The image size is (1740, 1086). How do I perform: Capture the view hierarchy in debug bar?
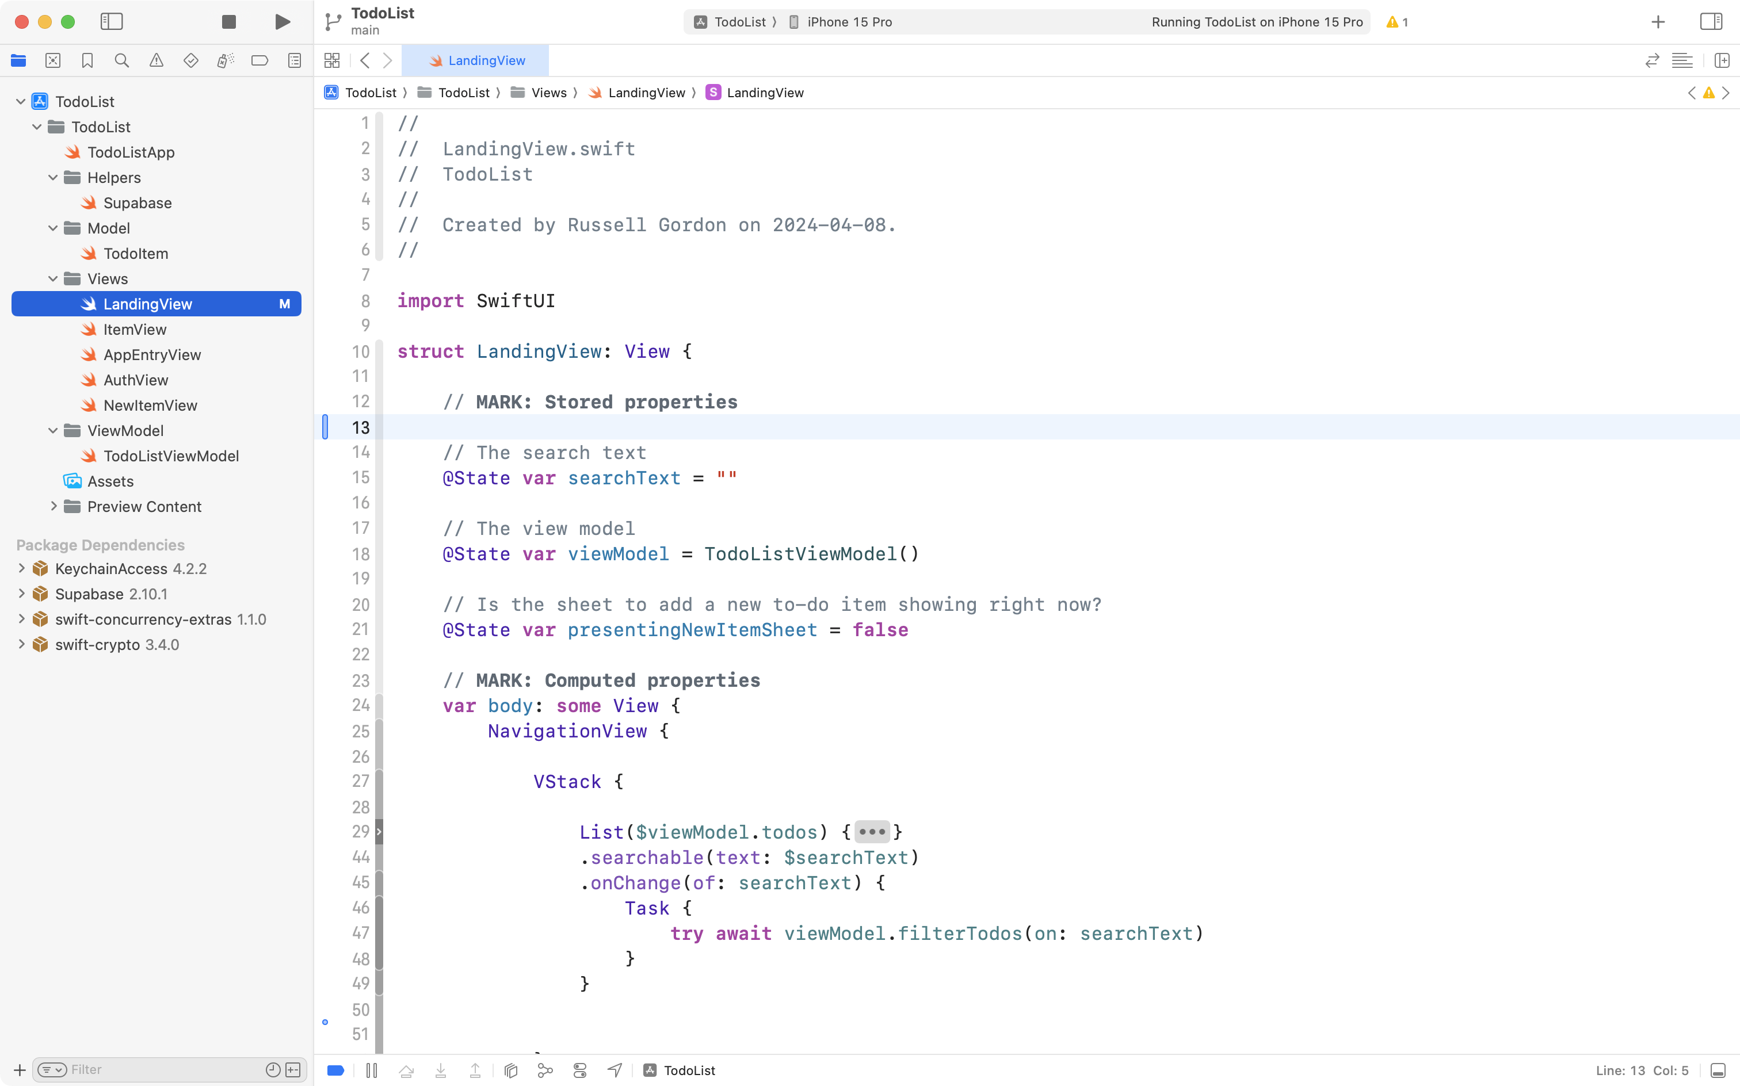coord(510,1069)
